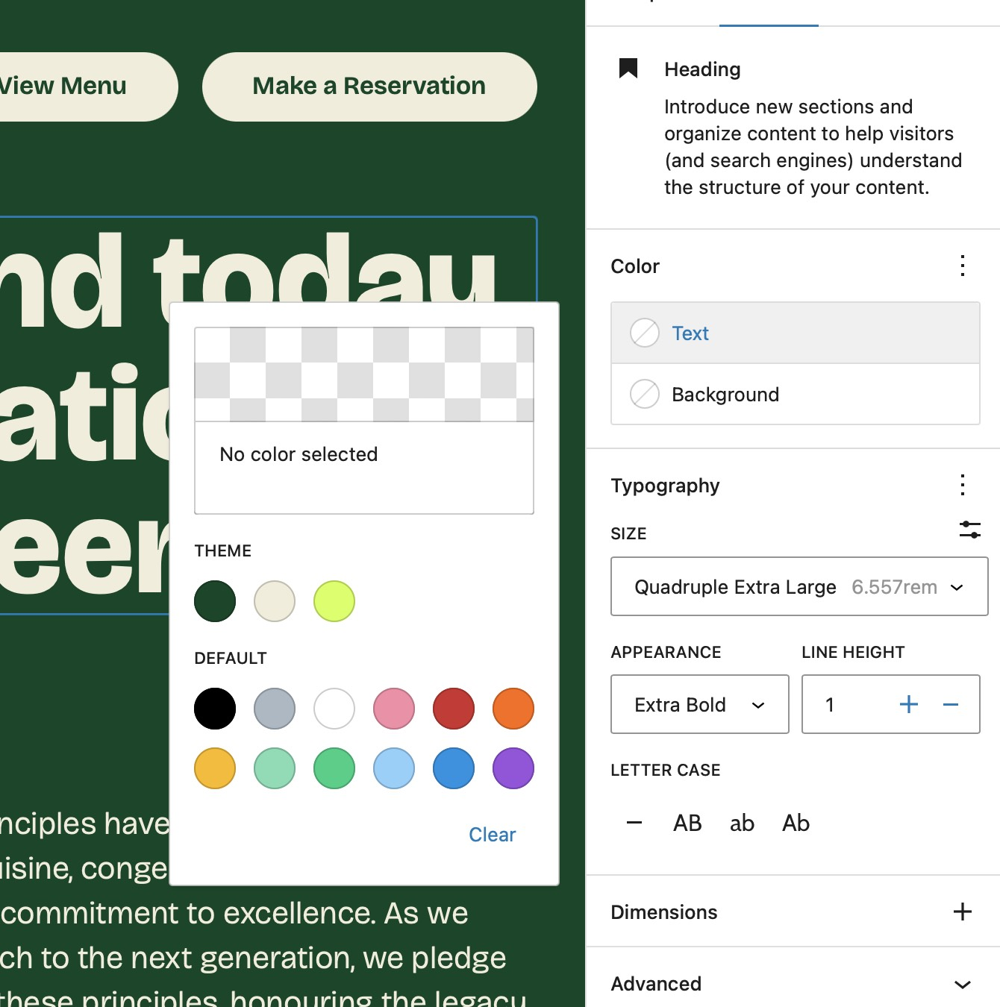Viewport: 1000px width, 1007px height.
Task: Decrease line height with minus stepper
Action: click(949, 704)
